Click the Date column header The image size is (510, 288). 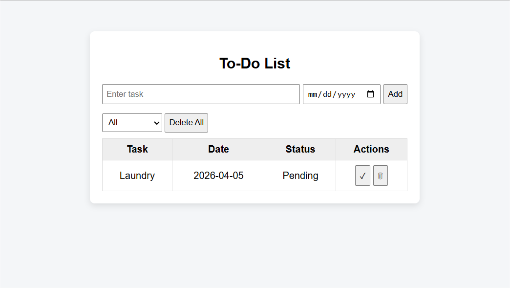click(x=218, y=150)
